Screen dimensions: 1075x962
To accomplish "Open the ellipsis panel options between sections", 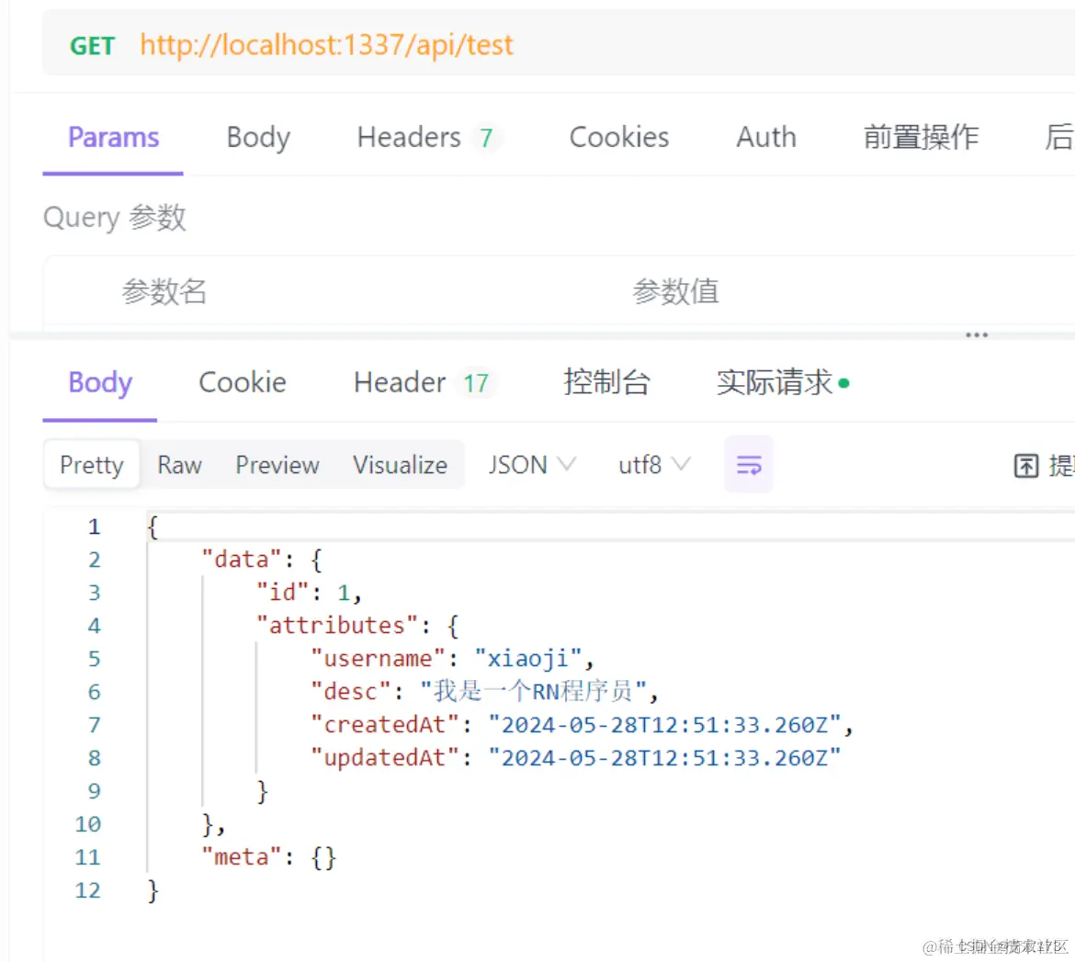I will (x=976, y=334).
